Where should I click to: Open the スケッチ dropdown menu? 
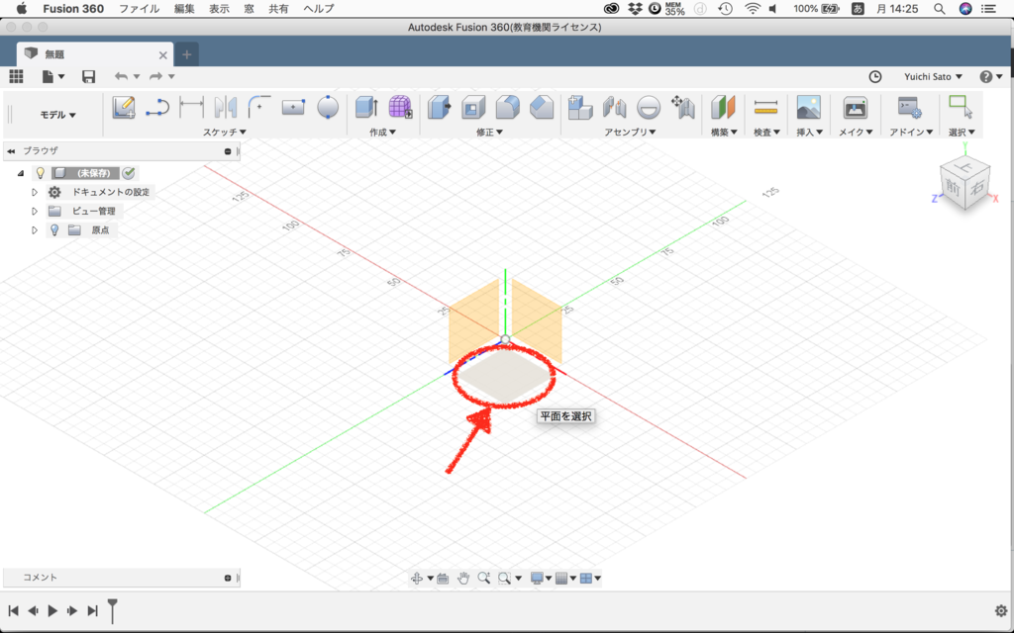click(225, 132)
